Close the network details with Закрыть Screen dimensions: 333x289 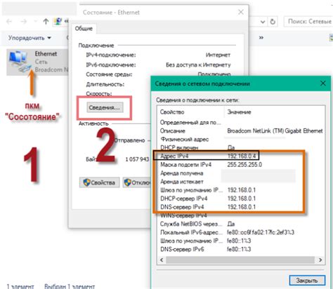[x=307, y=281]
